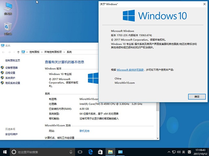Click the 'Windows 10 专业版' edition text in the System window

60,74
